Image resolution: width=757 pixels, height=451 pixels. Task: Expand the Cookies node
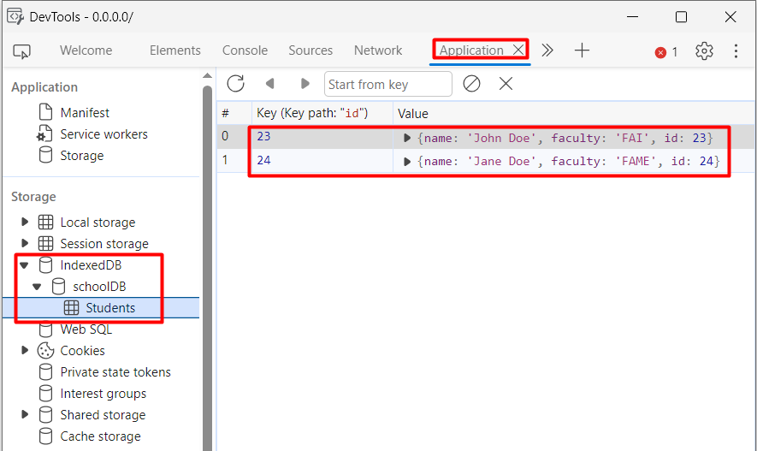tap(24, 350)
